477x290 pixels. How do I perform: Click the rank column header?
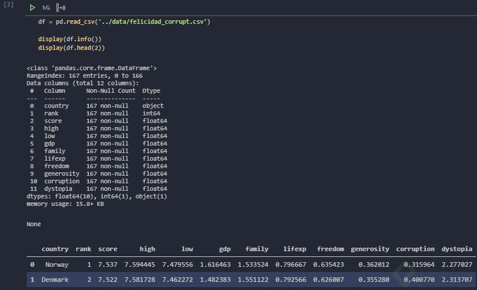tap(84, 249)
